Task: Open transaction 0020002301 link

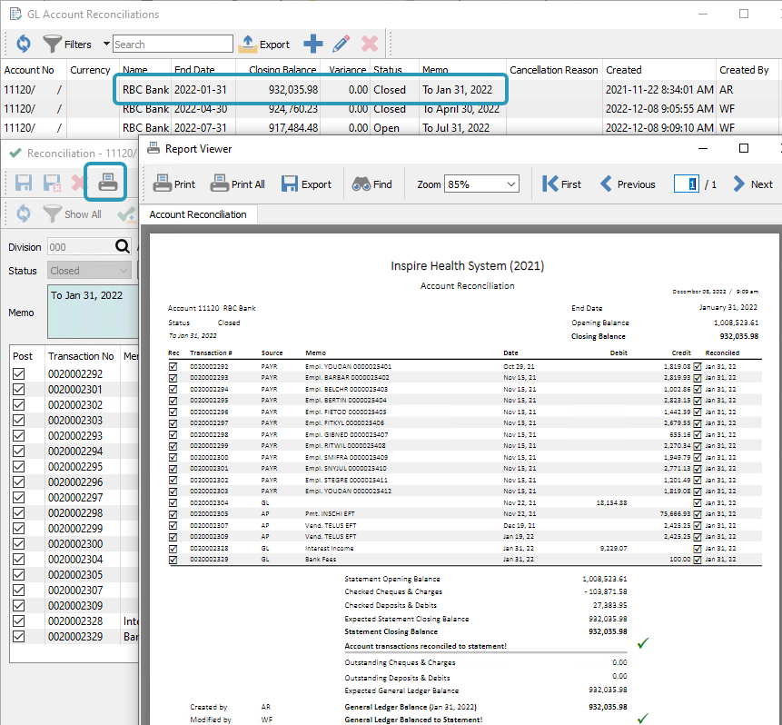Action: click(75, 389)
